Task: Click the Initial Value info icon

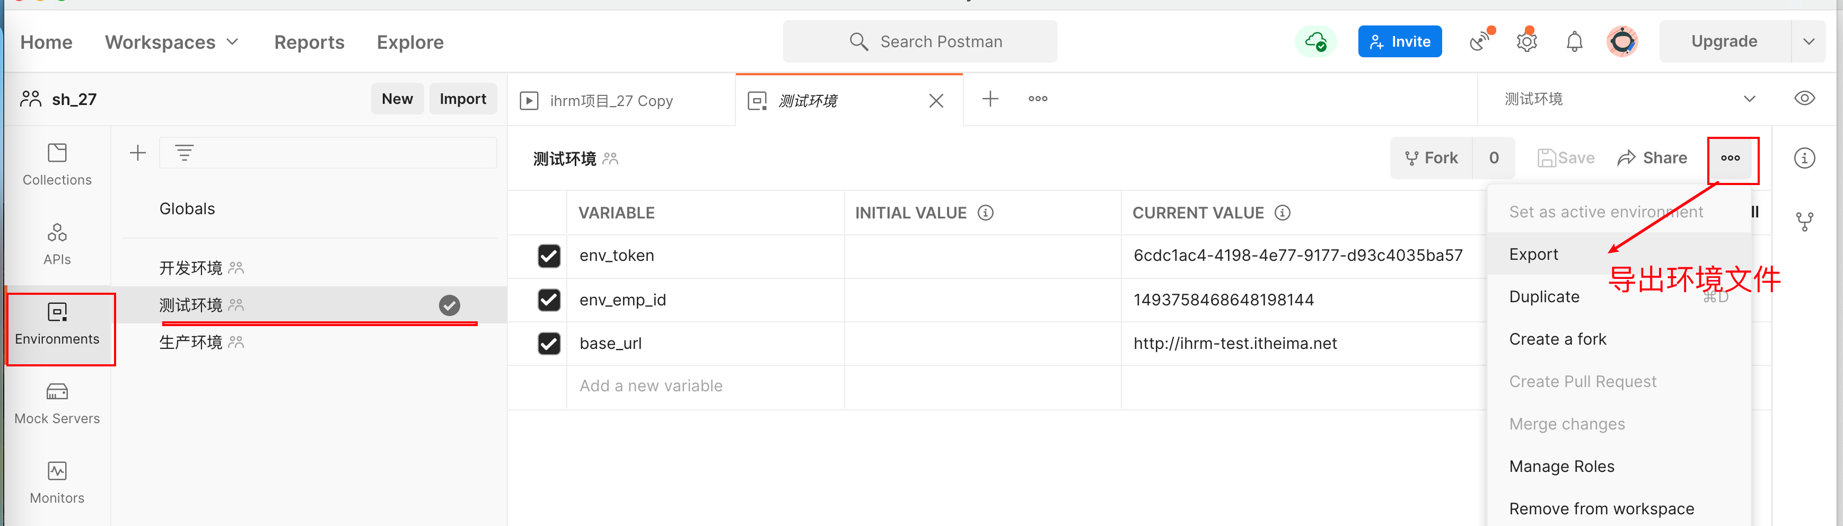Action: (x=986, y=213)
